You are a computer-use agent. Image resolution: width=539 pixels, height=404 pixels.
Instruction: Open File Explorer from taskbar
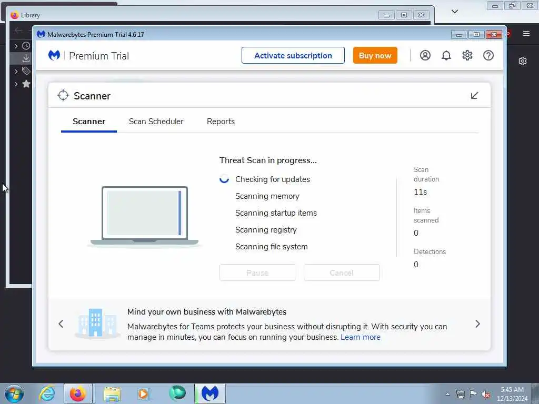112,393
